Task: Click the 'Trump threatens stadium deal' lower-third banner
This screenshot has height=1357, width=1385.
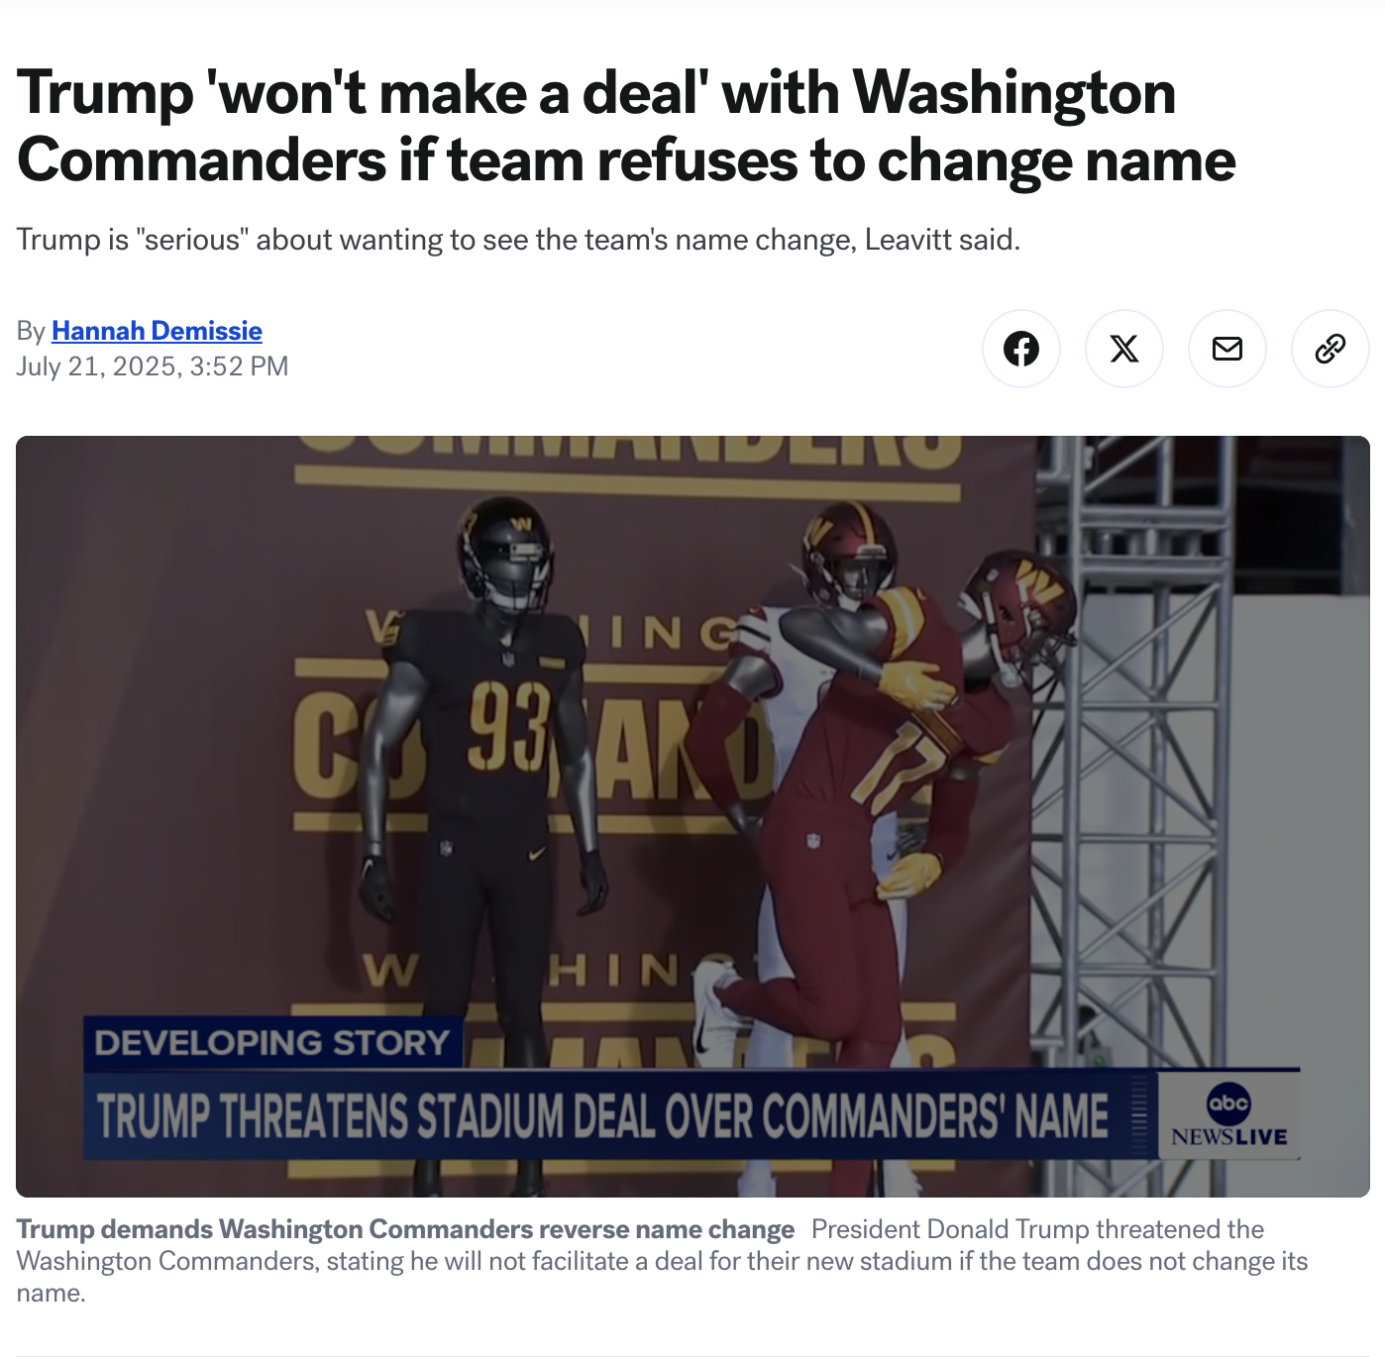Action: (x=602, y=1115)
